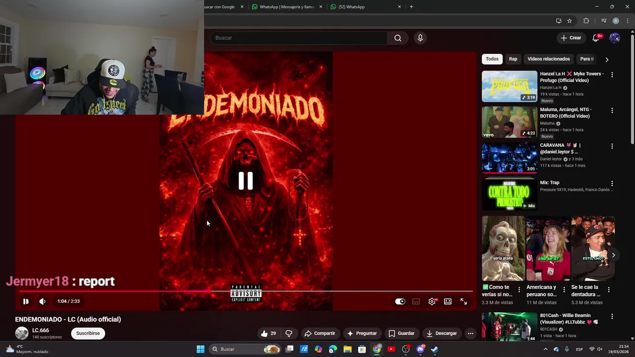Open options for 'Como te verías' short
The height and width of the screenshot is (357, 635).
[x=519, y=290]
